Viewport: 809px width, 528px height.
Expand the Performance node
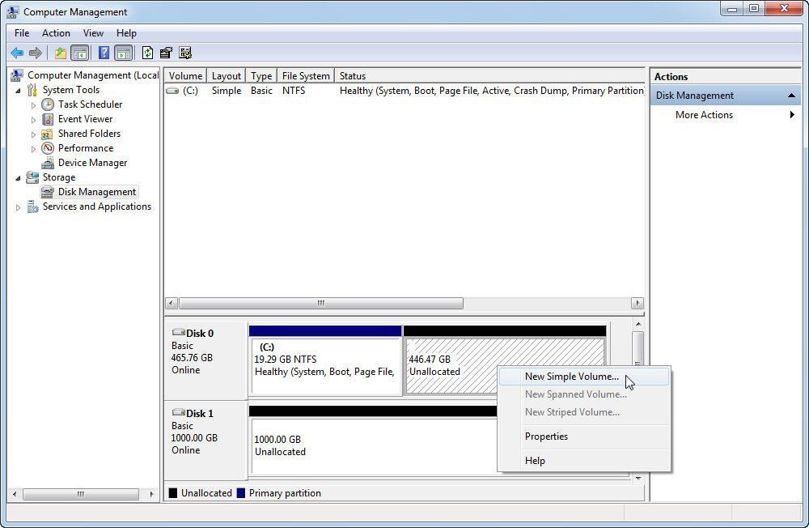[33, 149]
